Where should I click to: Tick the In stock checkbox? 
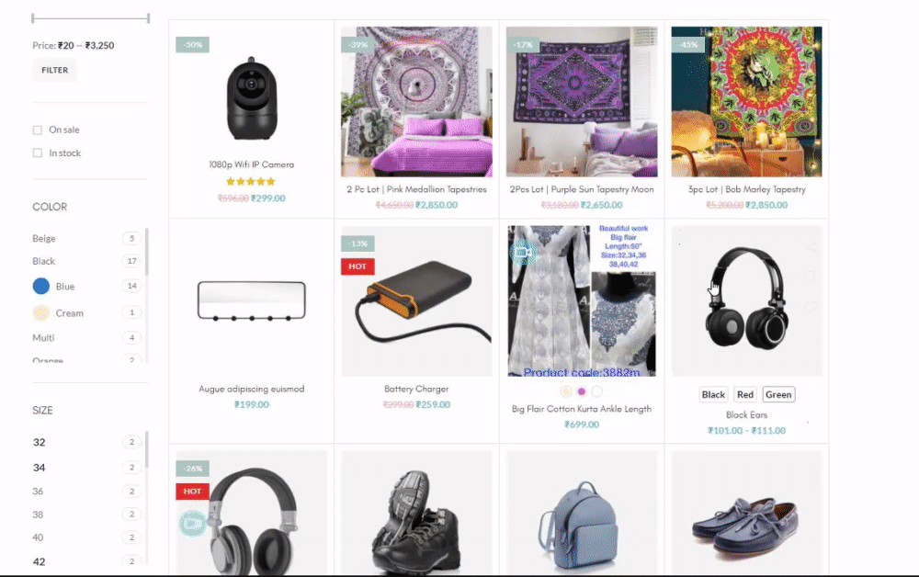pos(38,153)
